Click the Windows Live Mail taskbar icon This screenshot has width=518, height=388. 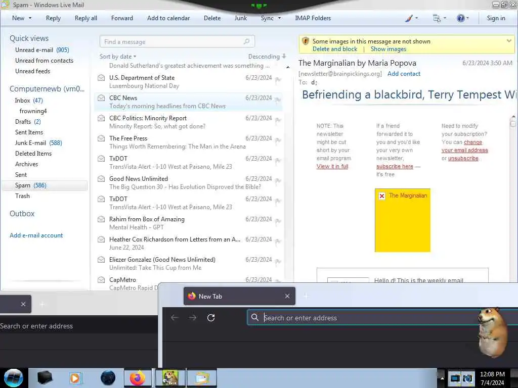pyautogui.click(x=202, y=378)
